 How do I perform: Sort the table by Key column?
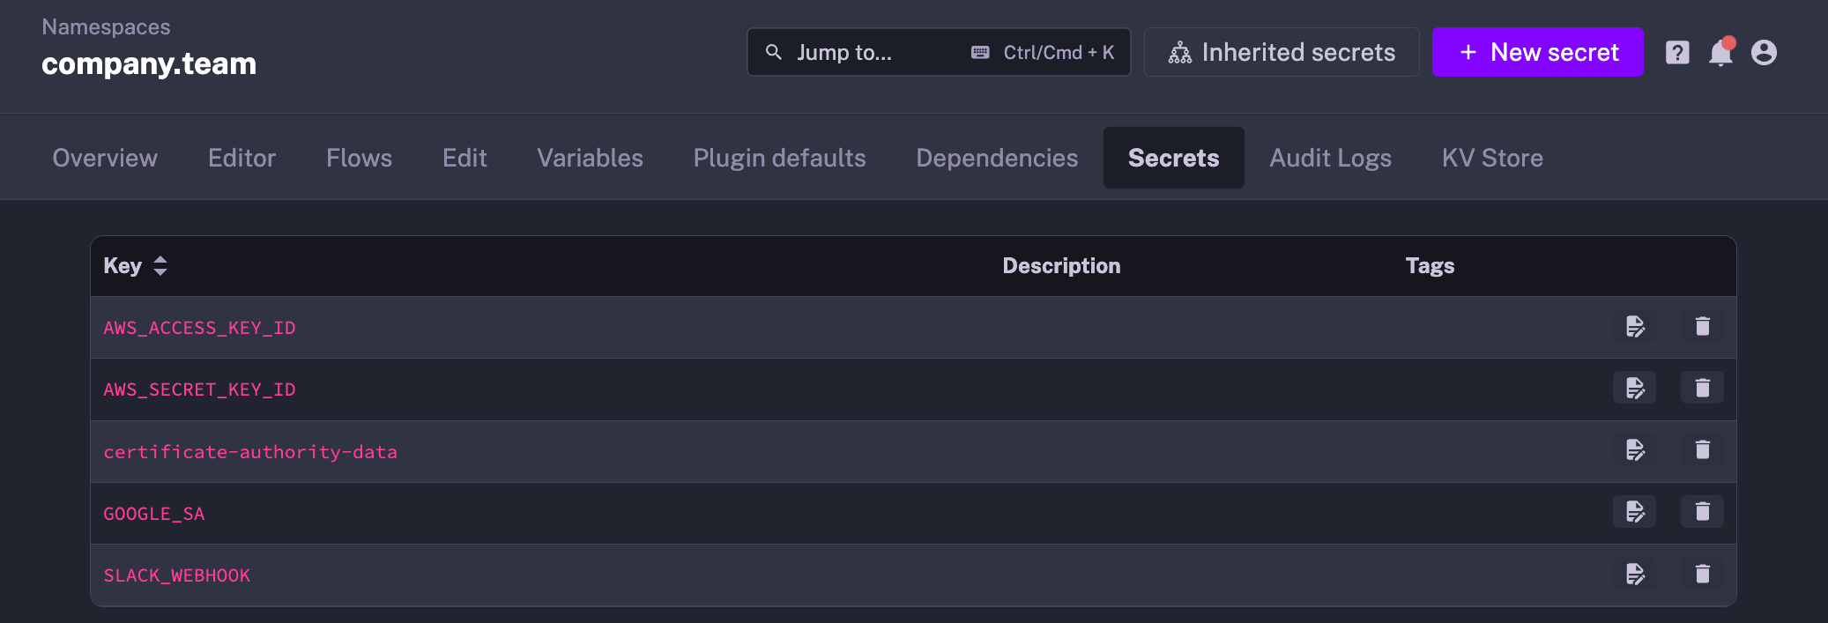(x=160, y=266)
